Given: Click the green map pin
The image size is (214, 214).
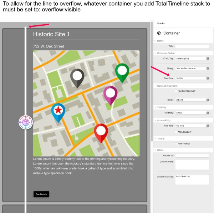Looking at the screenshot, I should tap(122, 72).
